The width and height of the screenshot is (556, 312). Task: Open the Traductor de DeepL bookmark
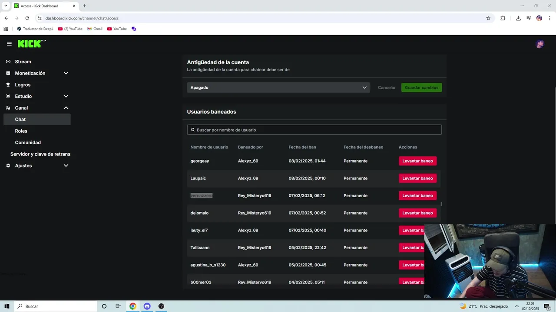tap(35, 29)
